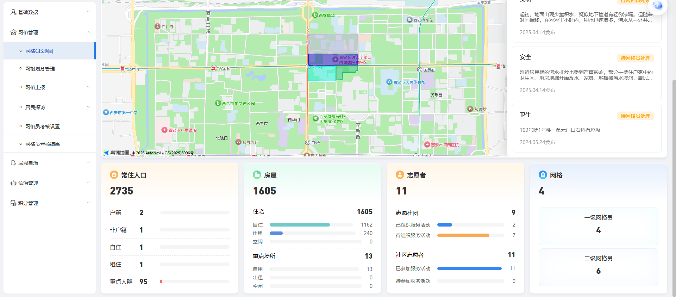
Task: Click the 西安交通大学第二附属医院 marker
Action: [335, 60]
